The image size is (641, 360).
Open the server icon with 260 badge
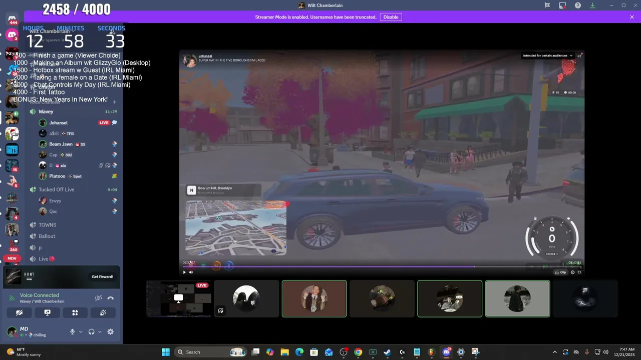[12, 245]
